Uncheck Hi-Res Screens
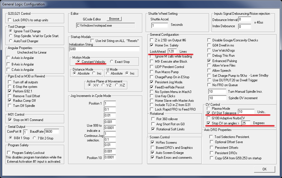 click(152, 142)
